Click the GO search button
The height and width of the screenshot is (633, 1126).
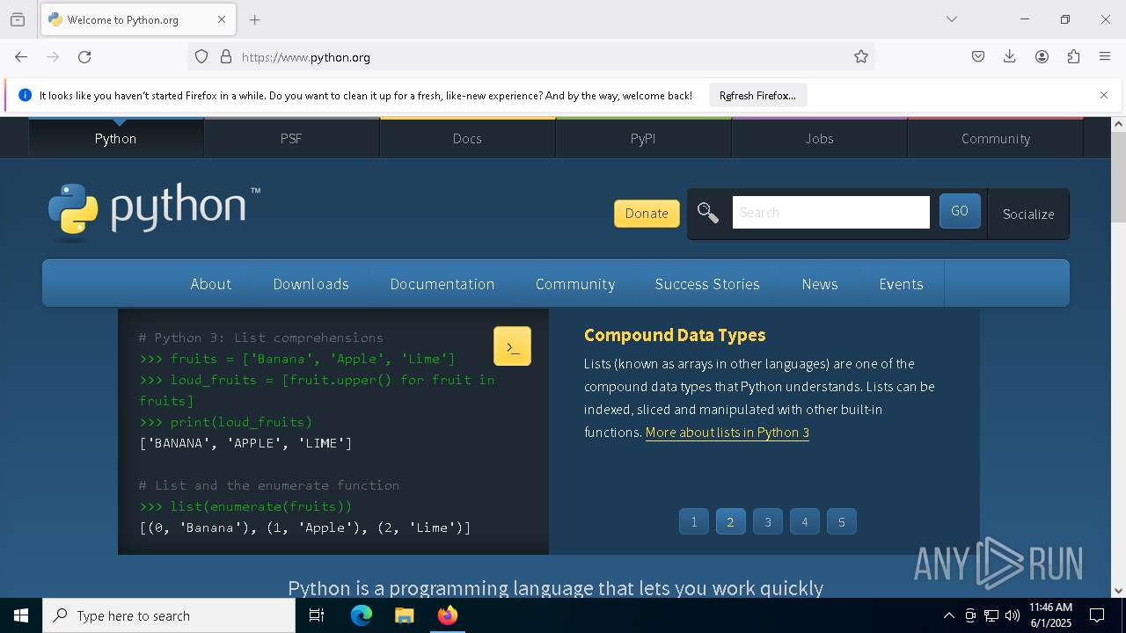(960, 211)
